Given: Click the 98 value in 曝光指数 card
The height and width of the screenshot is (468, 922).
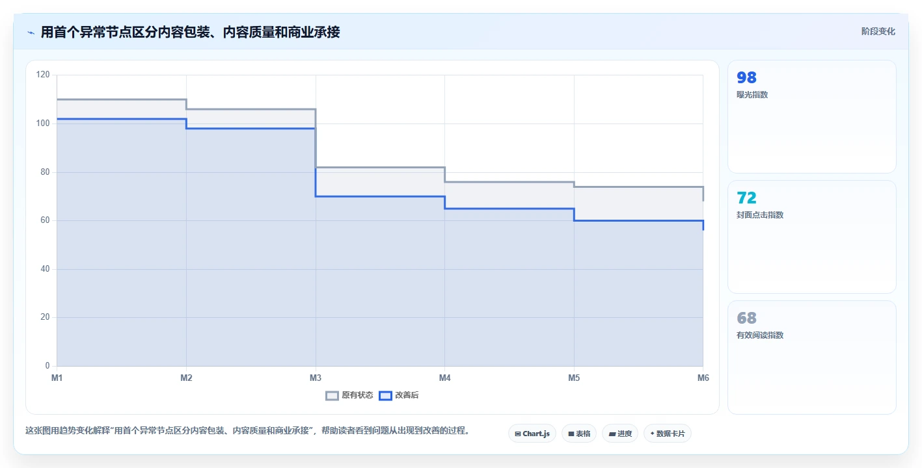Looking at the screenshot, I should 746,77.
